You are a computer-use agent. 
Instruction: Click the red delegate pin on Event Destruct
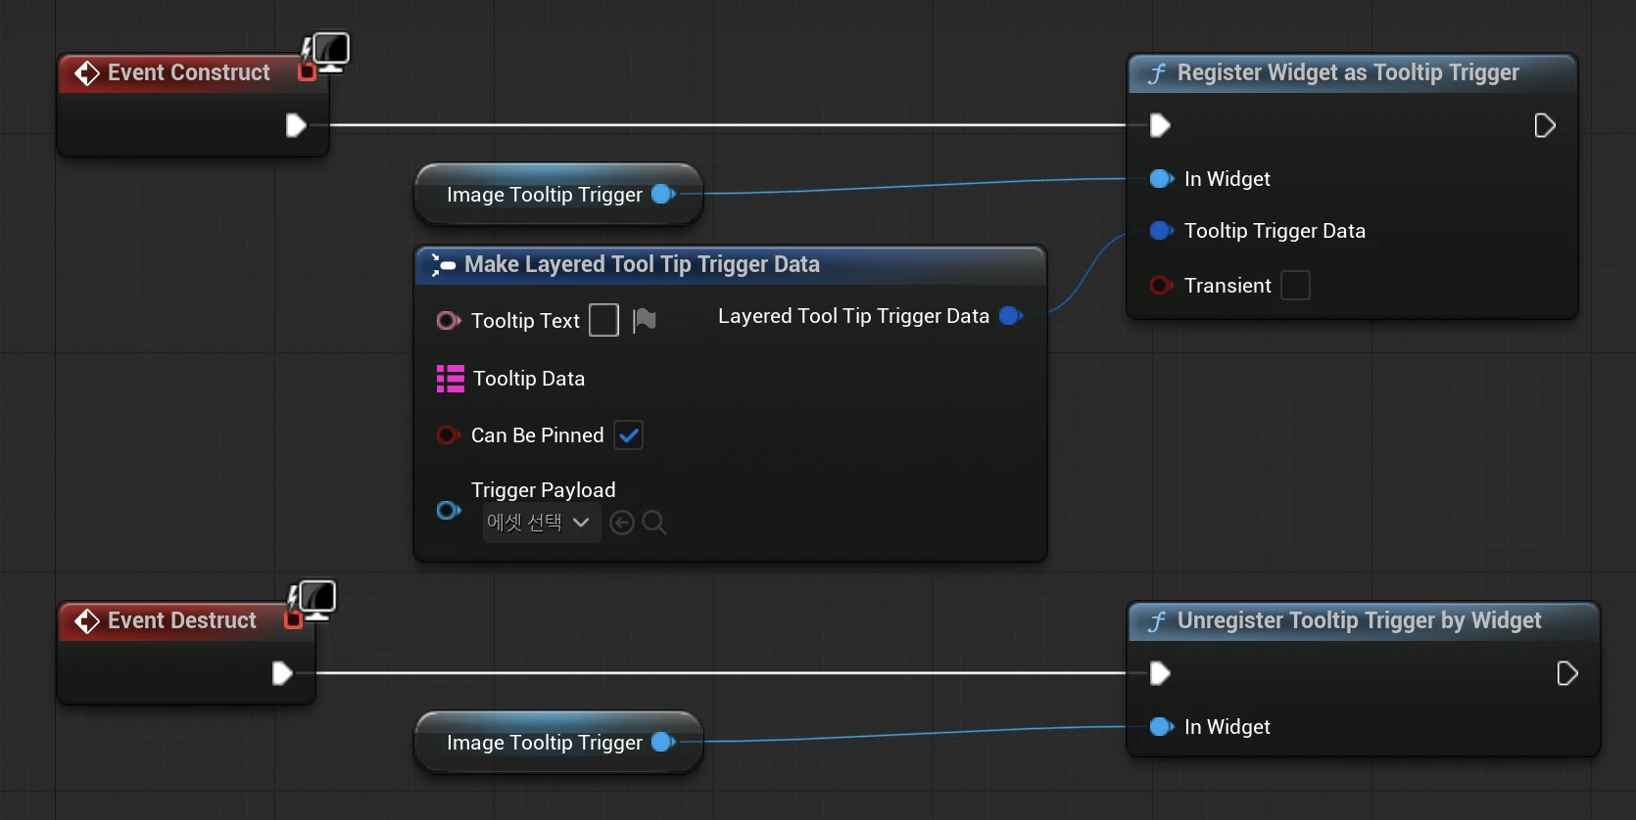(x=293, y=619)
